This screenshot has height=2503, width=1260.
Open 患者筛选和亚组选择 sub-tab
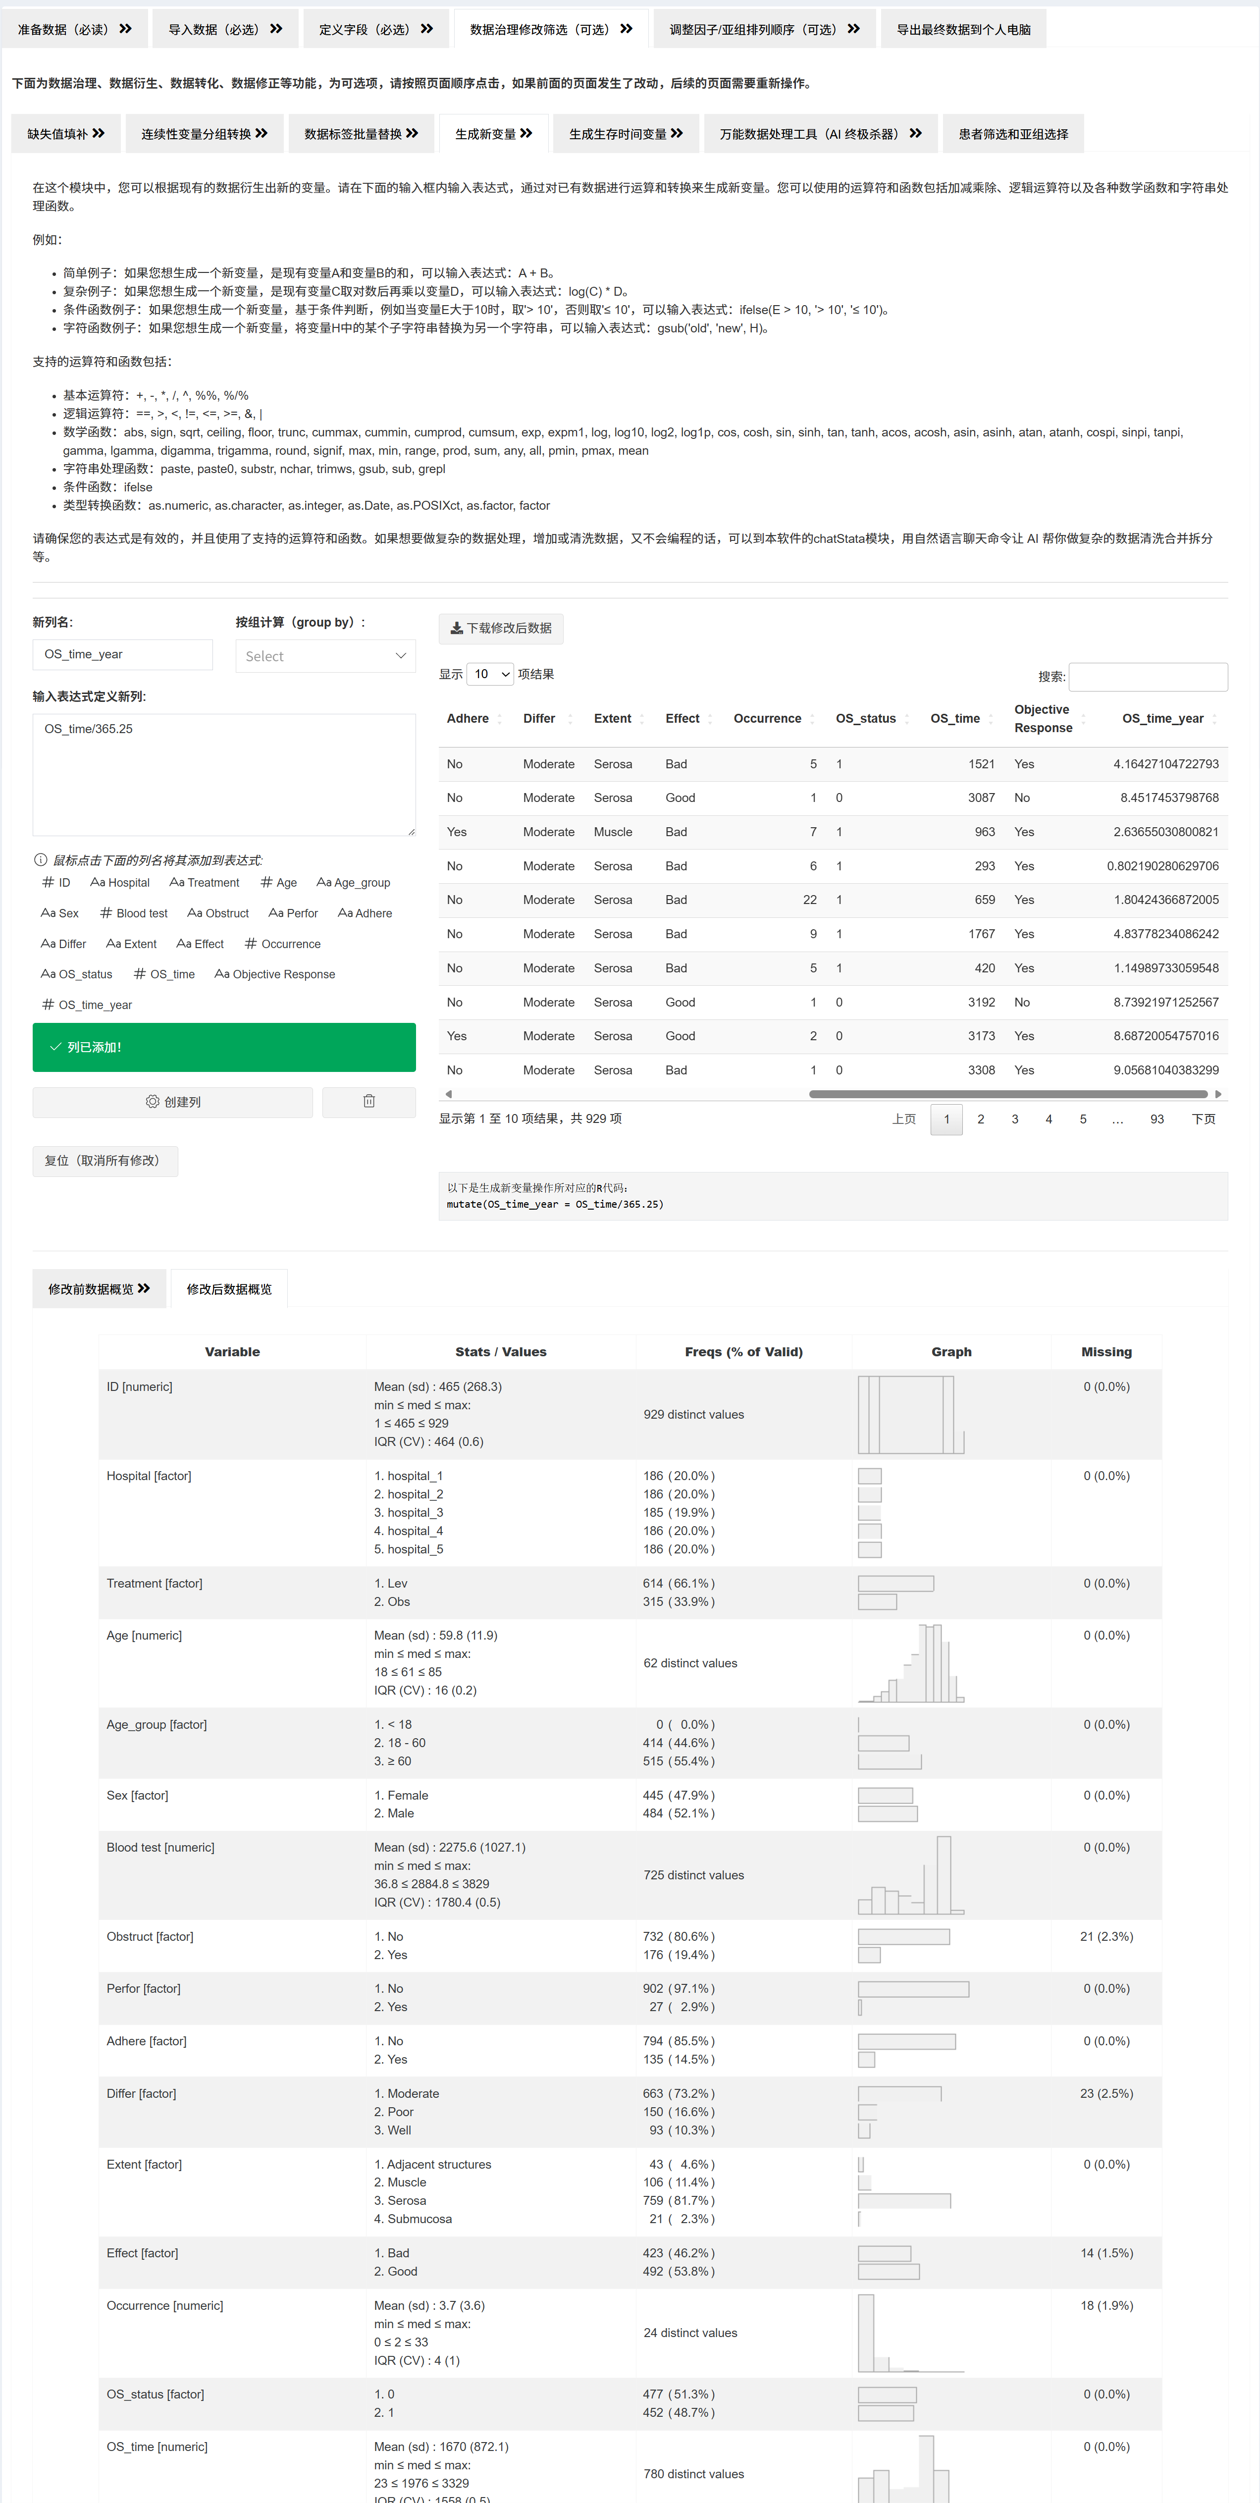(1013, 134)
